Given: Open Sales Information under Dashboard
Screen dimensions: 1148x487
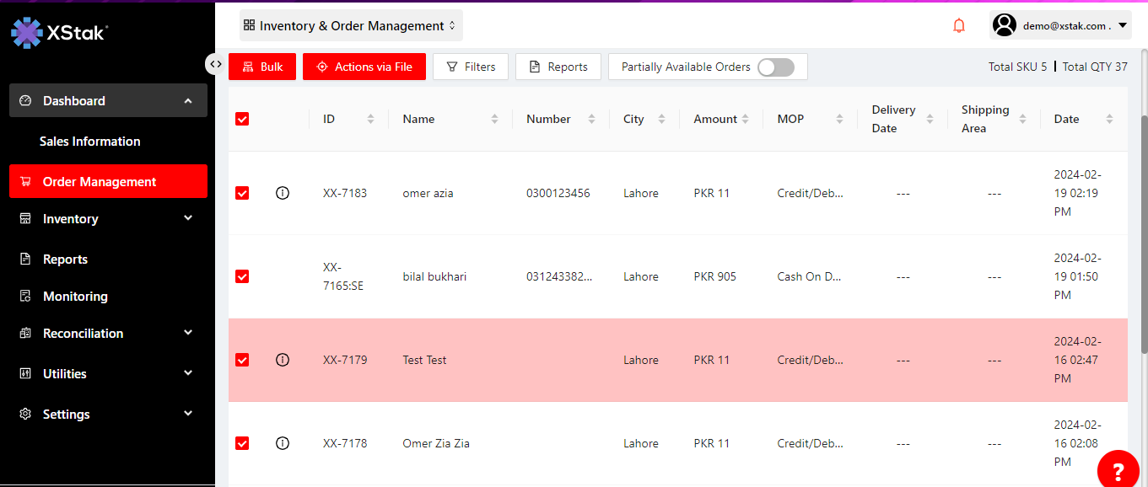Looking at the screenshot, I should (x=90, y=142).
